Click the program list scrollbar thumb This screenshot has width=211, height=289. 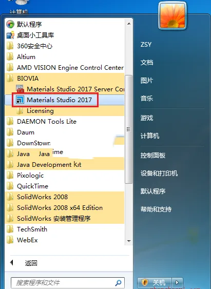click(129, 129)
